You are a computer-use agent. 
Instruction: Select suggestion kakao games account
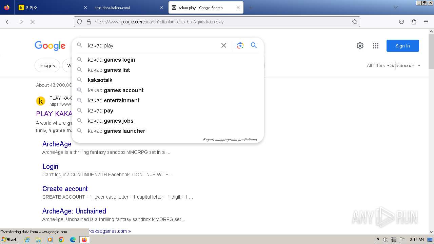[x=167, y=90]
